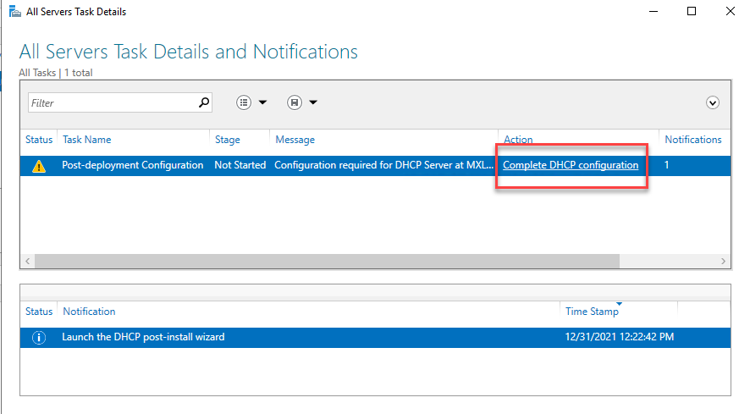The width and height of the screenshot is (750, 414).
Task: Open dropdown arrow next to save icon
Action: (313, 102)
